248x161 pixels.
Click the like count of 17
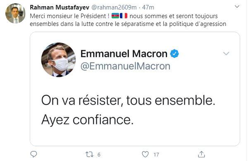(x=156, y=155)
